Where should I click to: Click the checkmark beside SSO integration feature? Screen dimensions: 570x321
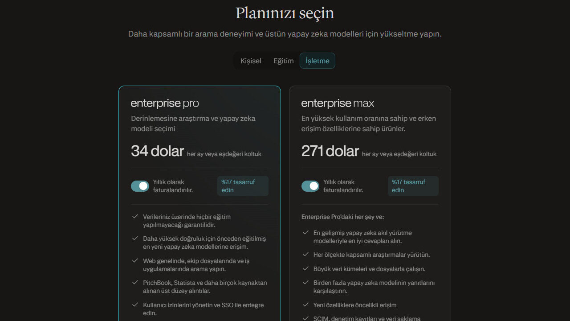135,305
